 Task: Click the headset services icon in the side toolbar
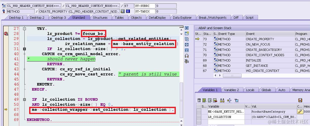point(187,56)
